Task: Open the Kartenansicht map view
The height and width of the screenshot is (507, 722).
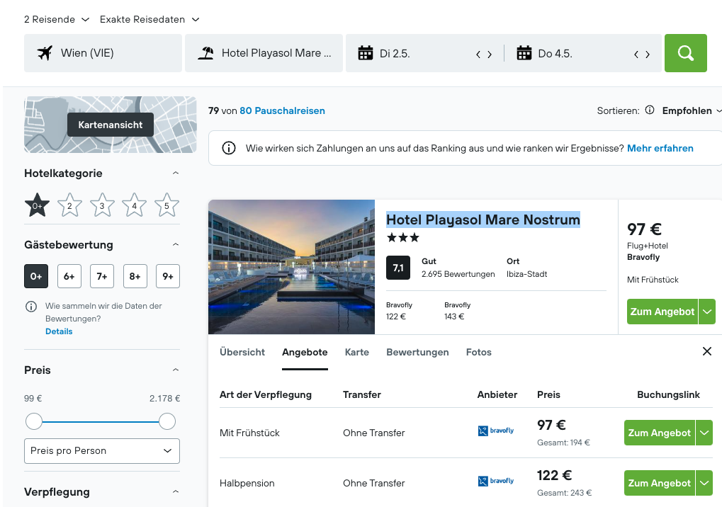Action: (110, 125)
